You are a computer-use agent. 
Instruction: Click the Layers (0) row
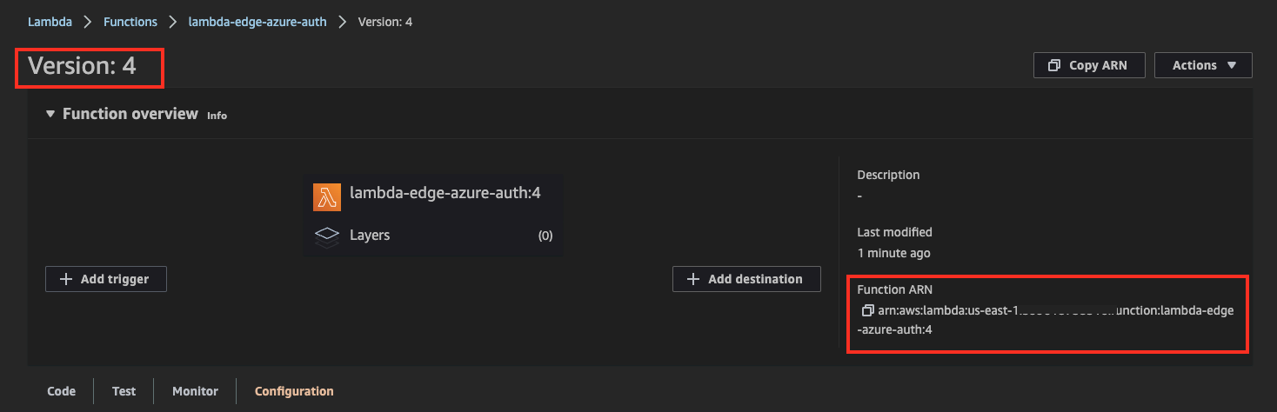[x=433, y=236]
